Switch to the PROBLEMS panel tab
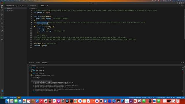The width and height of the screenshot is (185, 104). click(x=32, y=63)
